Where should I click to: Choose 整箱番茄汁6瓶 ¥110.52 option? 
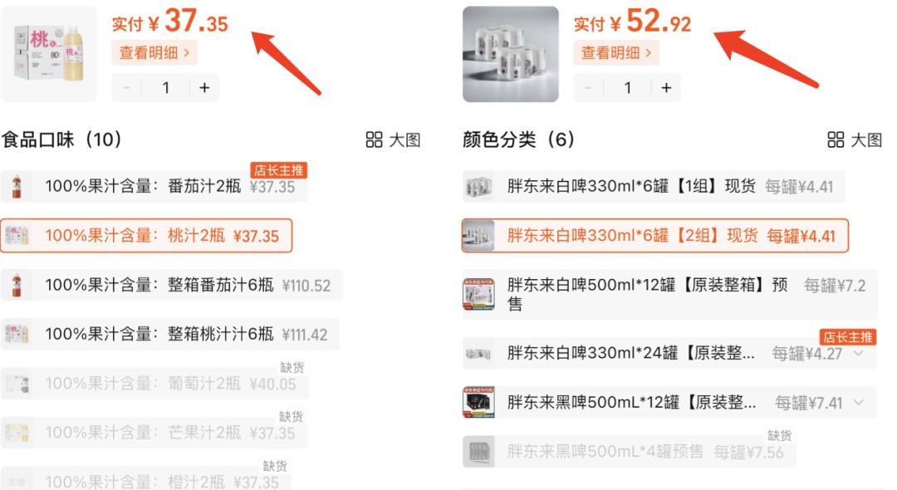[172, 285]
